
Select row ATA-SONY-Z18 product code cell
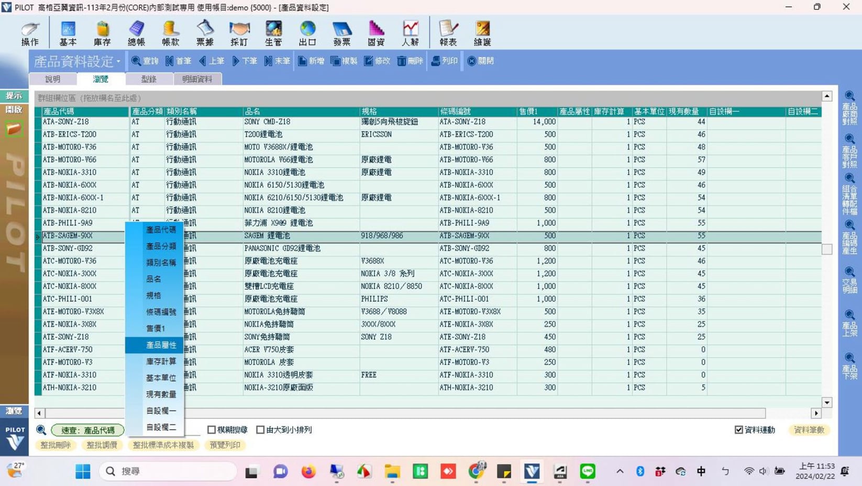tap(85, 122)
